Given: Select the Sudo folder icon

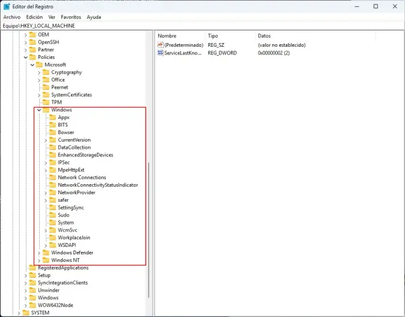Looking at the screenshot, I should click(53, 215).
